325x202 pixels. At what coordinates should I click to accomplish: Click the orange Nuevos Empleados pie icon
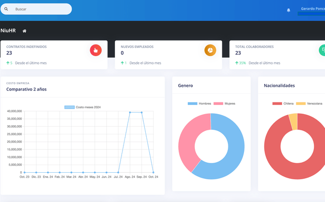pyautogui.click(x=210, y=50)
